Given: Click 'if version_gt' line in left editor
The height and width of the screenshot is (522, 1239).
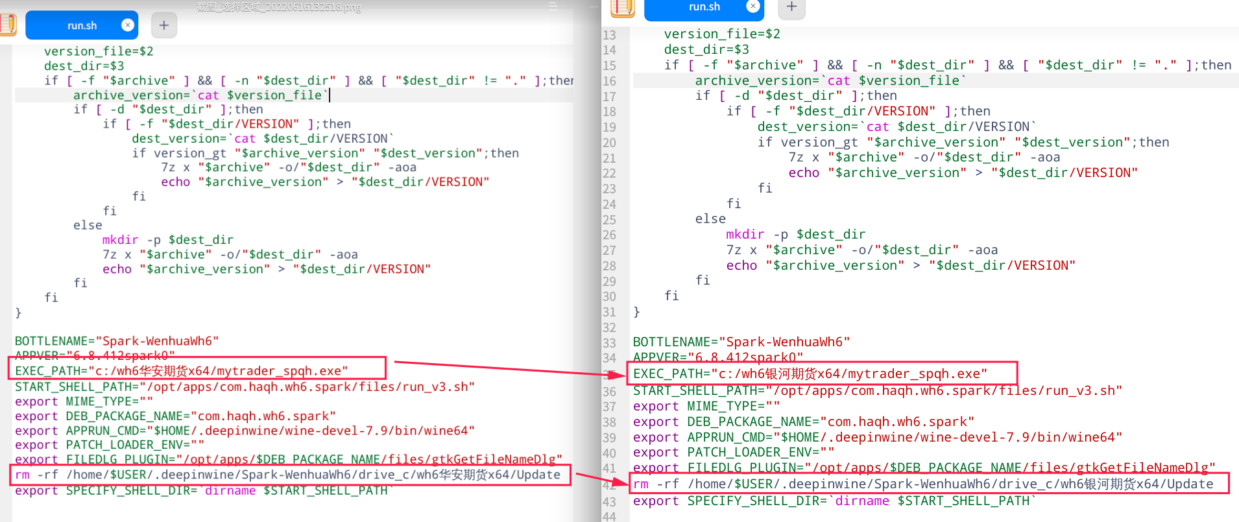Looking at the screenshot, I should [x=325, y=153].
